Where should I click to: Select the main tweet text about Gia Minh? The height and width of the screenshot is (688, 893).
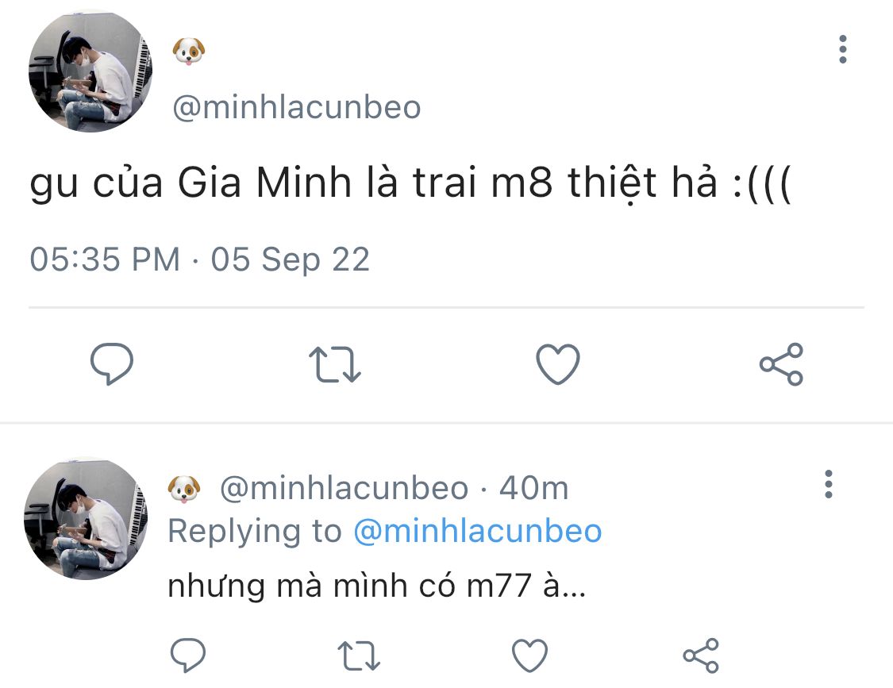pyautogui.click(x=410, y=184)
